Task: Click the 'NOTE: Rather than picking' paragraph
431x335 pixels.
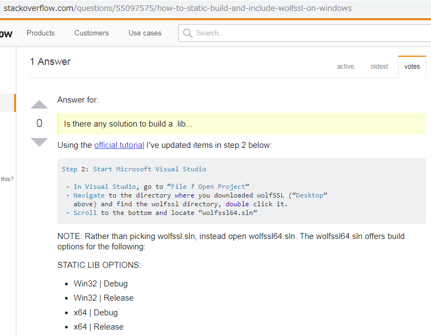Action: pos(231,241)
